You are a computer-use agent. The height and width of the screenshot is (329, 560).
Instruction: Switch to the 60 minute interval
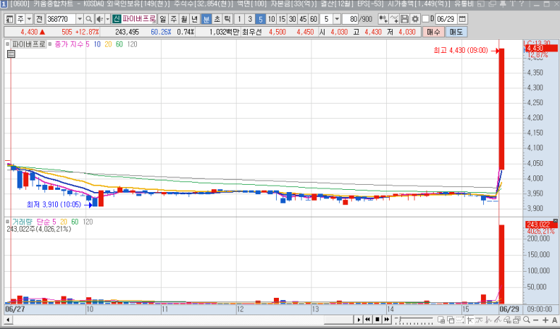(314, 19)
